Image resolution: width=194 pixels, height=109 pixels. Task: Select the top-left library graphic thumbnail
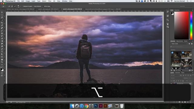176,55
